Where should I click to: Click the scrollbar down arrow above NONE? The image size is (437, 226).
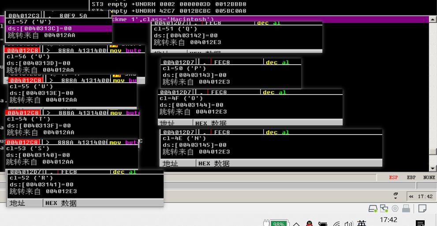[x=432, y=168]
